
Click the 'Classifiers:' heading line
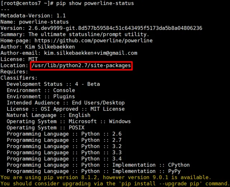coord(19,78)
